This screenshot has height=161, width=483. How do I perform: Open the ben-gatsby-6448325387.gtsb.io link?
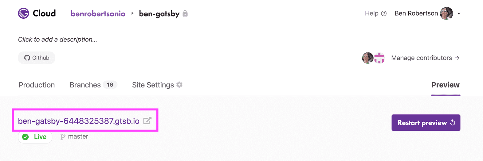click(79, 121)
